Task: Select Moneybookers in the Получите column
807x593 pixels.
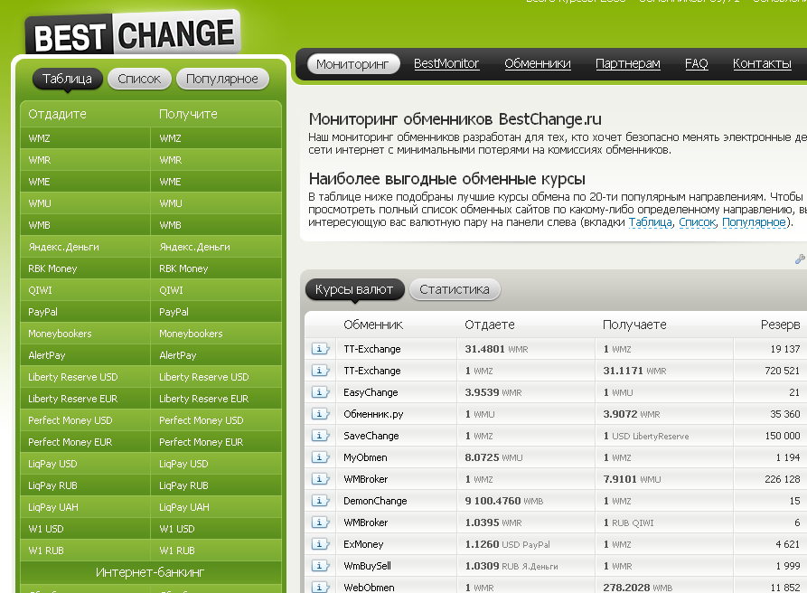Action: click(x=216, y=333)
